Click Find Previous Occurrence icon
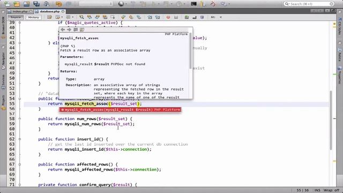Screen dimensions: 343x193 (x=90, y=17)
